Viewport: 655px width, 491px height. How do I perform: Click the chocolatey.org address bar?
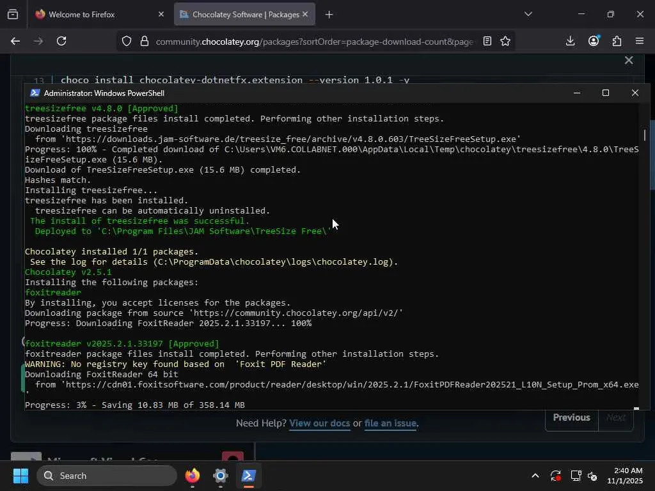tap(315, 42)
